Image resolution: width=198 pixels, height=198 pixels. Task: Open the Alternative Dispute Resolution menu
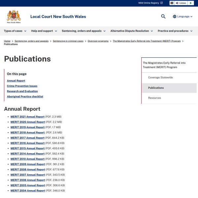click(x=131, y=31)
